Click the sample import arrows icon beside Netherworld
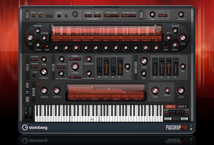Screen dimensions: 214x145 click(x=160, y=27)
